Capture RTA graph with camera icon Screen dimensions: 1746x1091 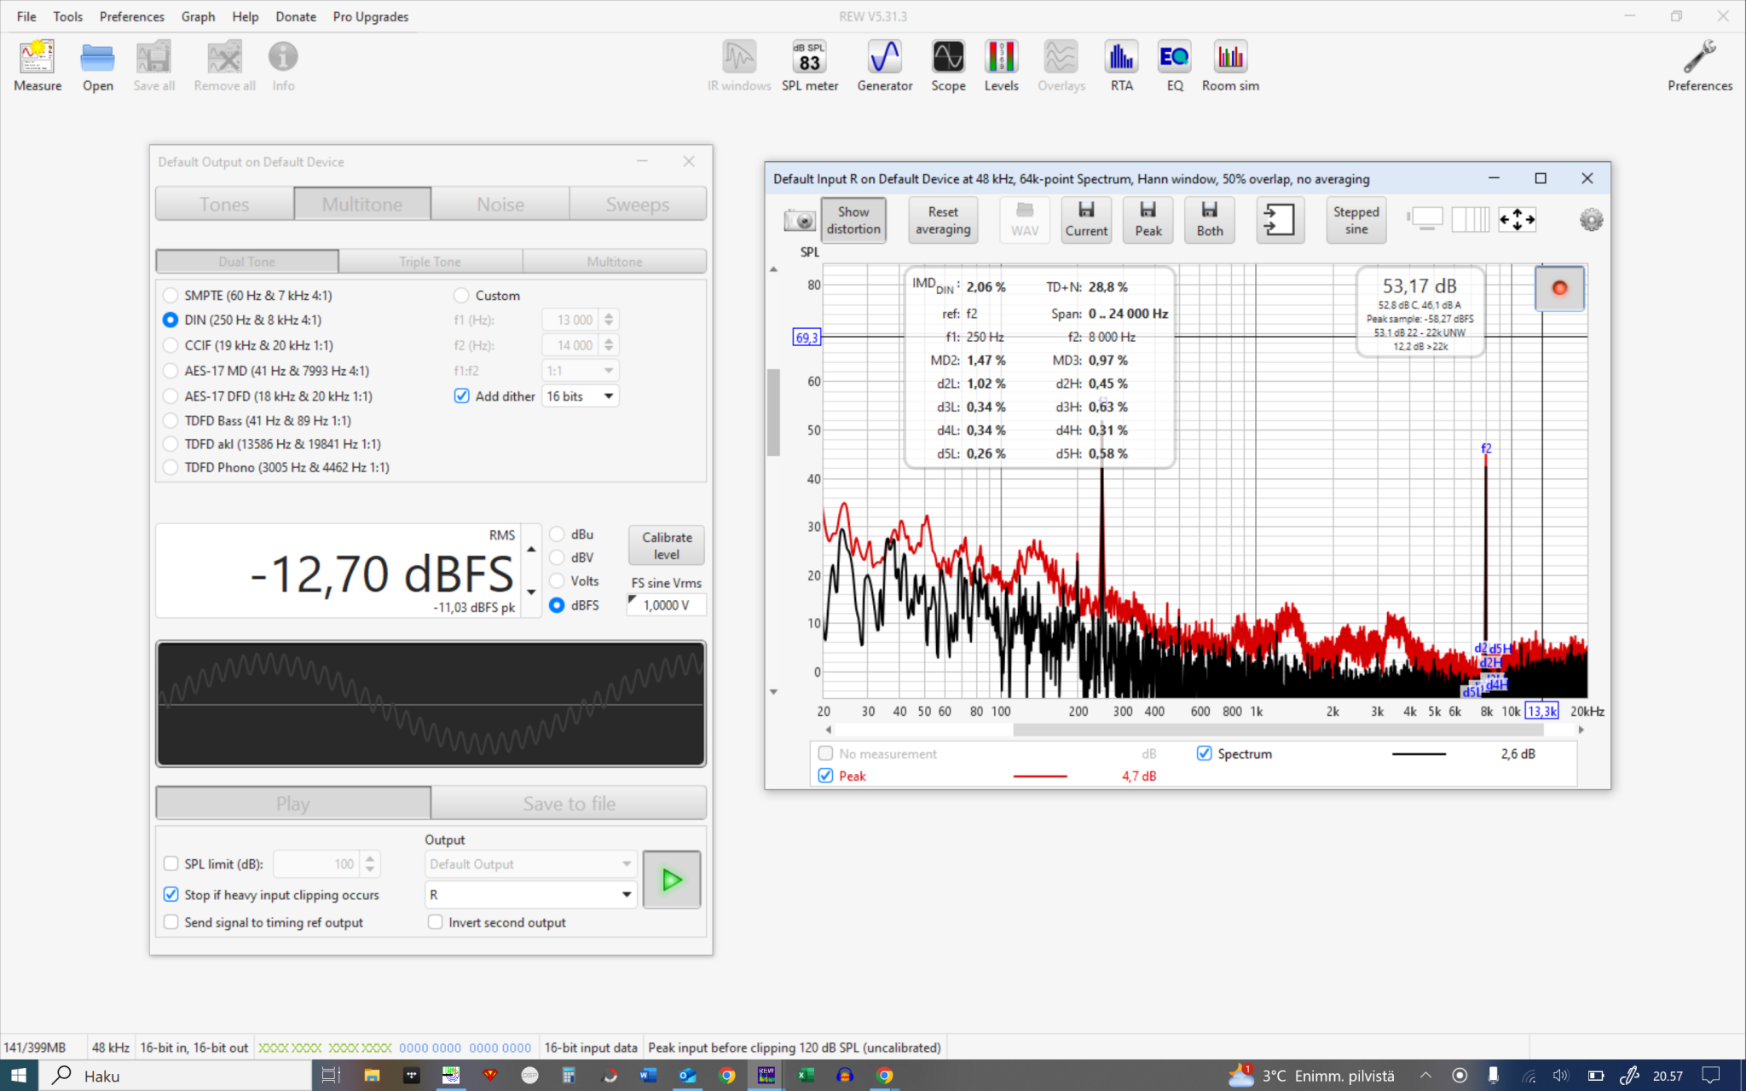coord(799,221)
